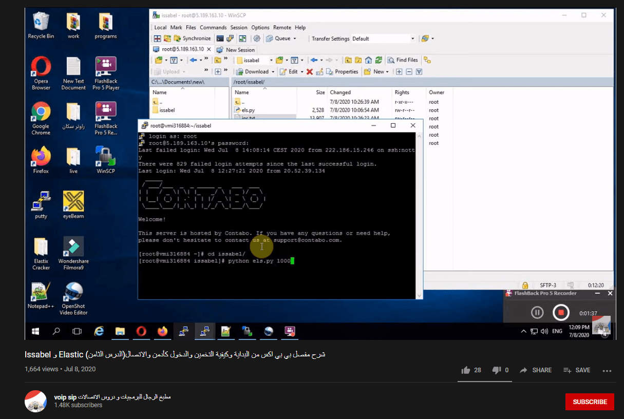Screen dimensions: 624x419
Task: Open the Commands menu
Action: [x=213, y=28]
